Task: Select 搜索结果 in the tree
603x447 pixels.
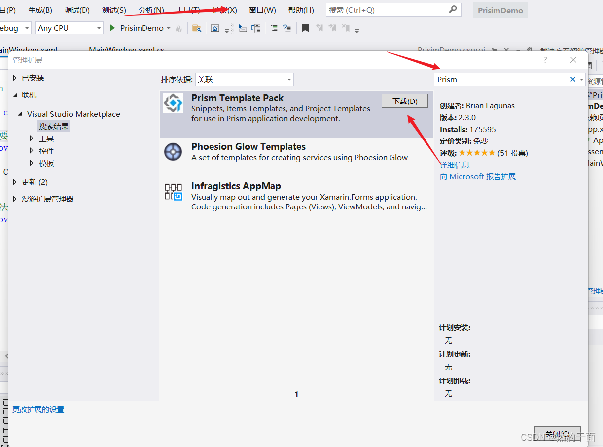Action: pyautogui.click(x=54, y=126)
